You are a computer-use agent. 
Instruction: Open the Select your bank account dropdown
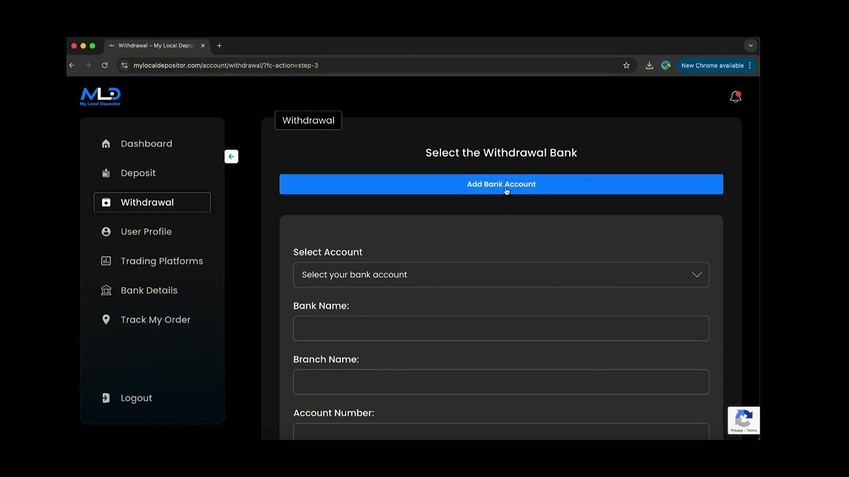point(501,275)
